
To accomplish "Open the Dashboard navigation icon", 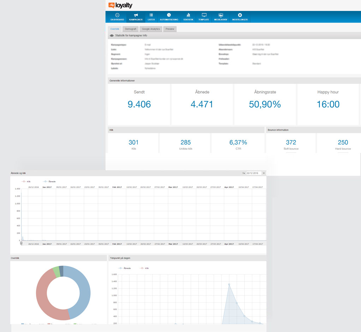I will coord(117,15).
